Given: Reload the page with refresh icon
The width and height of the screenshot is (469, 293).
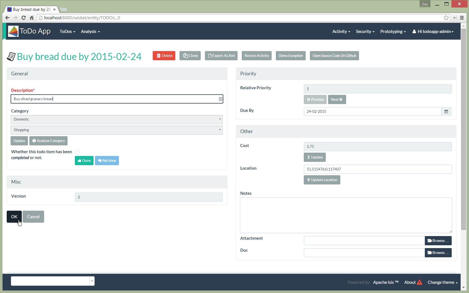Looking at the screenshot, I should pos(23,18).
